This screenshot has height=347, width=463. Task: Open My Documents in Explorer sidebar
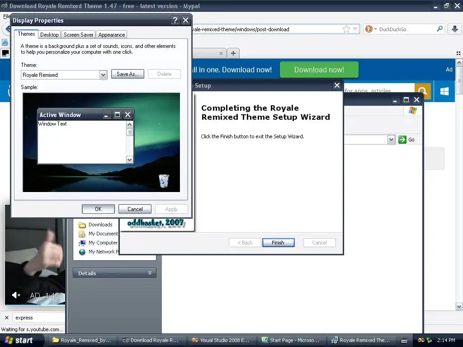pyautogui.click(x=98, y=234)
